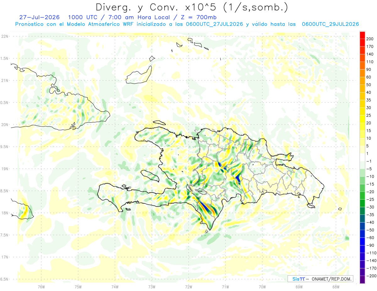Click the '73W' longitude label
This screenshot has height=291, width=377.
click(x=152, y=287)
